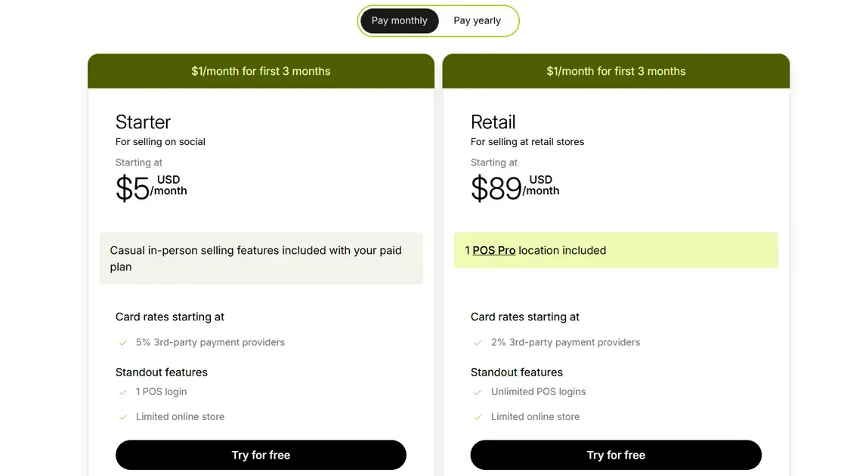Image resolution: width=844 pixels, height=476 pixels.
Task: Click checkmark next to Unlimited POS logins
Action: click(478, 392)
